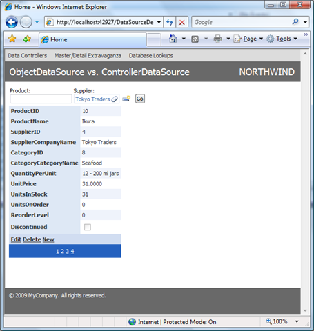Go to page 1 in pager
This screenshot has width=314, height=331.
[57, 252]
